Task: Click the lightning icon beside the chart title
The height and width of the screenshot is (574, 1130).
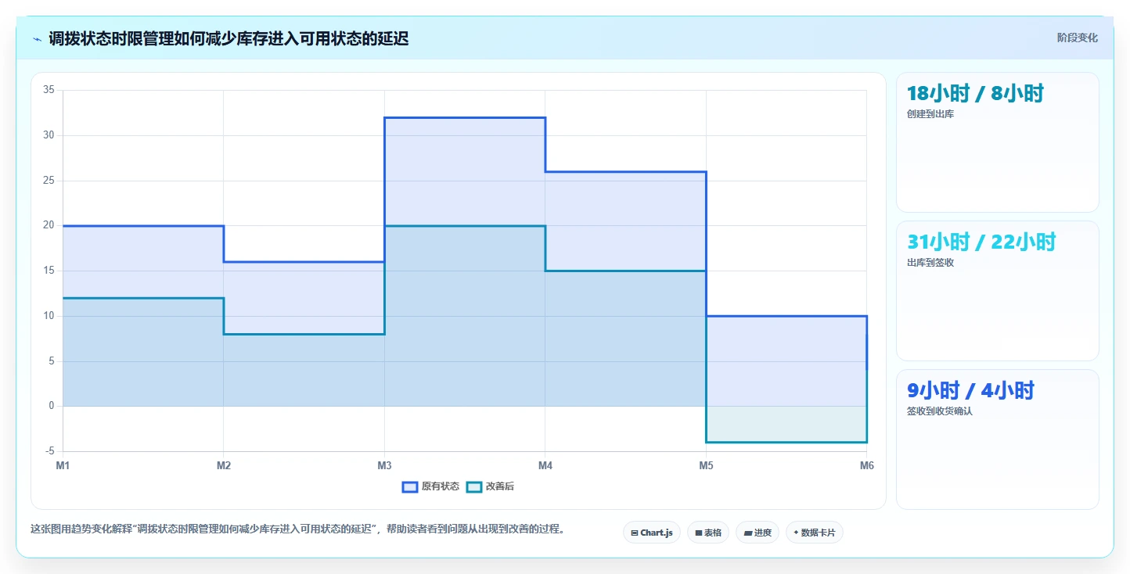Action: point(38,38)
